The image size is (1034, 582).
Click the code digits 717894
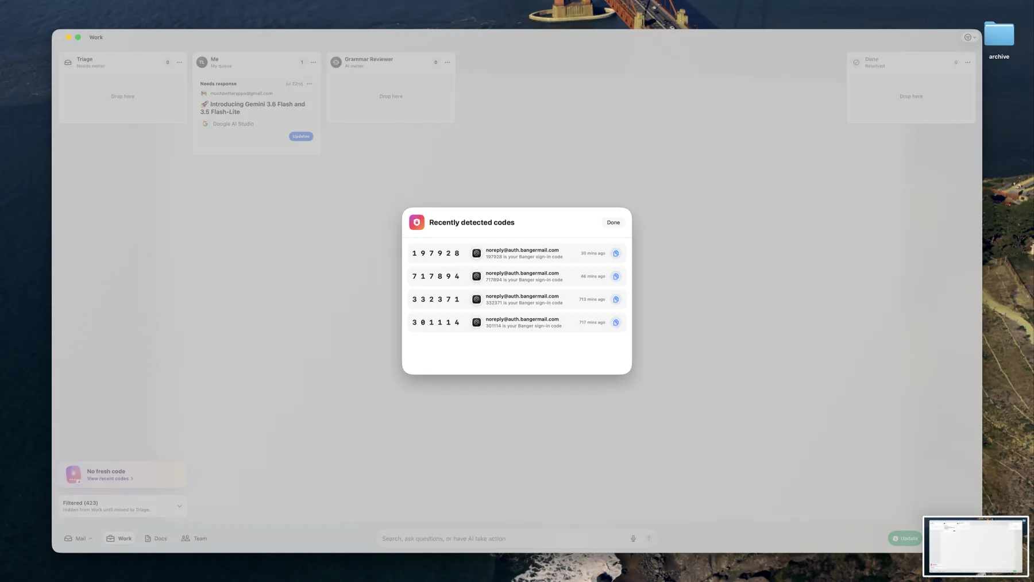point(435,276)
